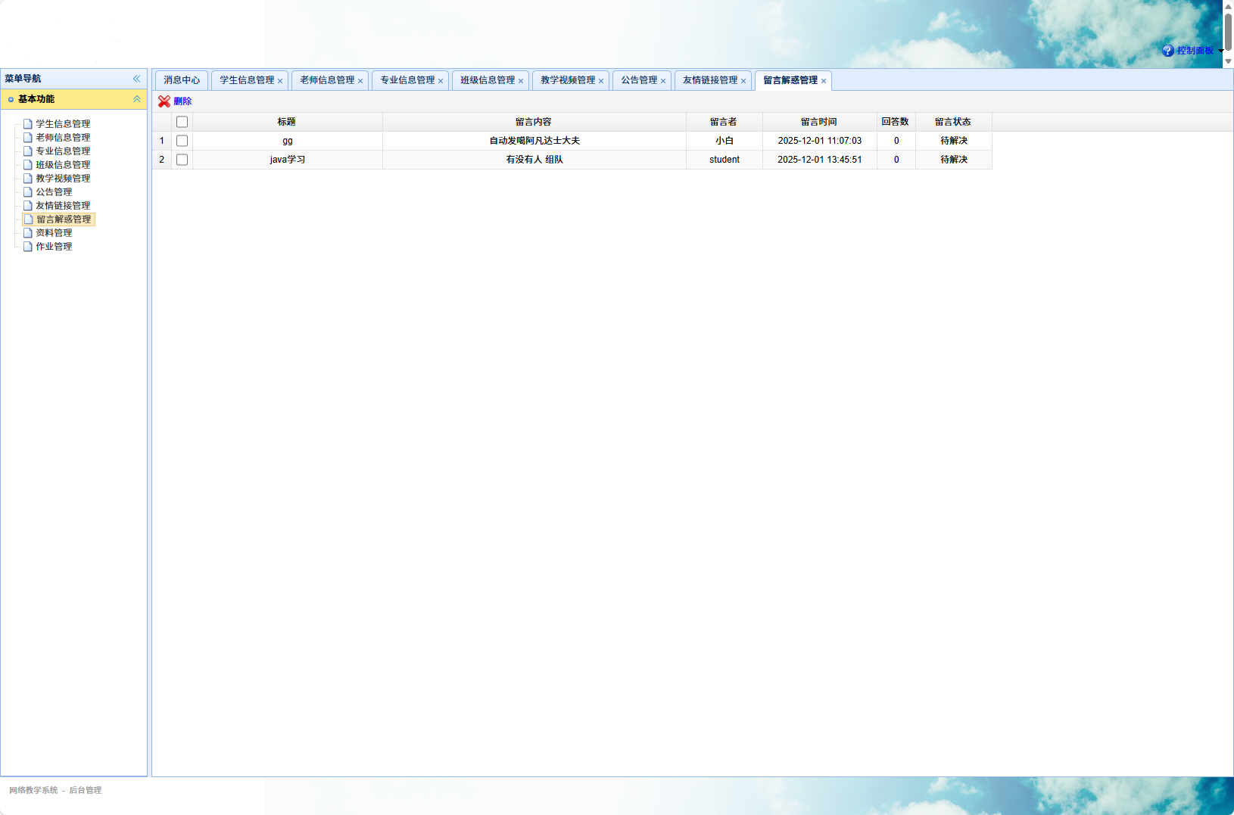This screenshot has width=1234, height=815.
Task: Close the 留言解惑管理 tab
Action: click(824, 81)
